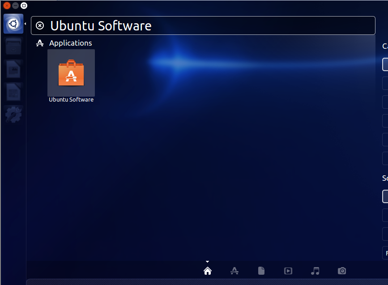Maximize the Dash with the window button

tap(24, 5)
